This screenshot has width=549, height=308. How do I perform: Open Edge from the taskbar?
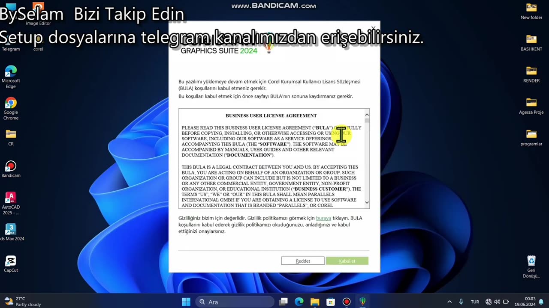tap(299, 302)
